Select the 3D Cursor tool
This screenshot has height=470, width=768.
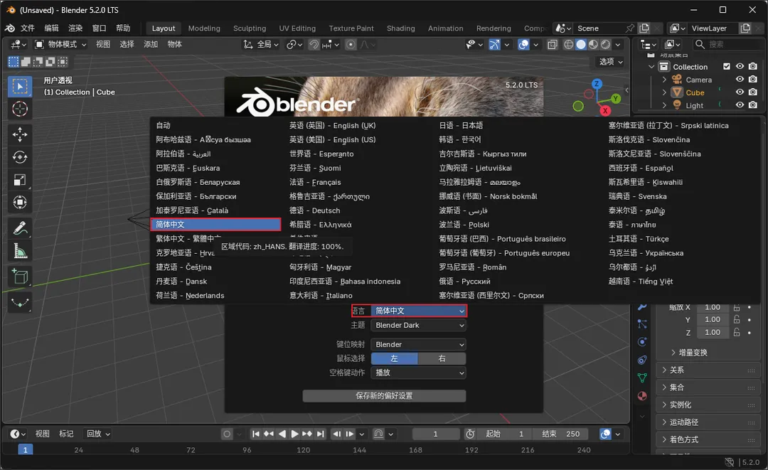point(20,110)
